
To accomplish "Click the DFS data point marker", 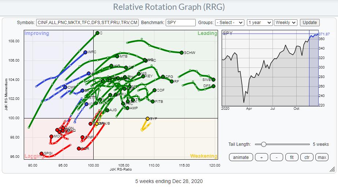I will [x=213, y=86].
